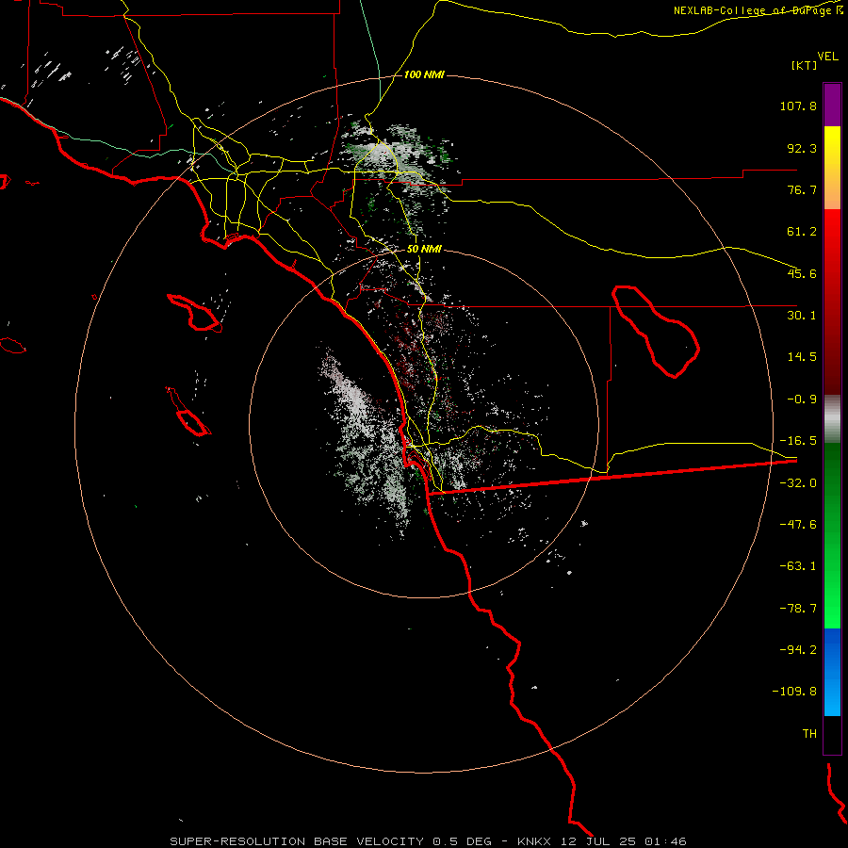Click the -94.2 velocity scale value
This screenshot has height=848, width=848.
[x=798, y=649]
